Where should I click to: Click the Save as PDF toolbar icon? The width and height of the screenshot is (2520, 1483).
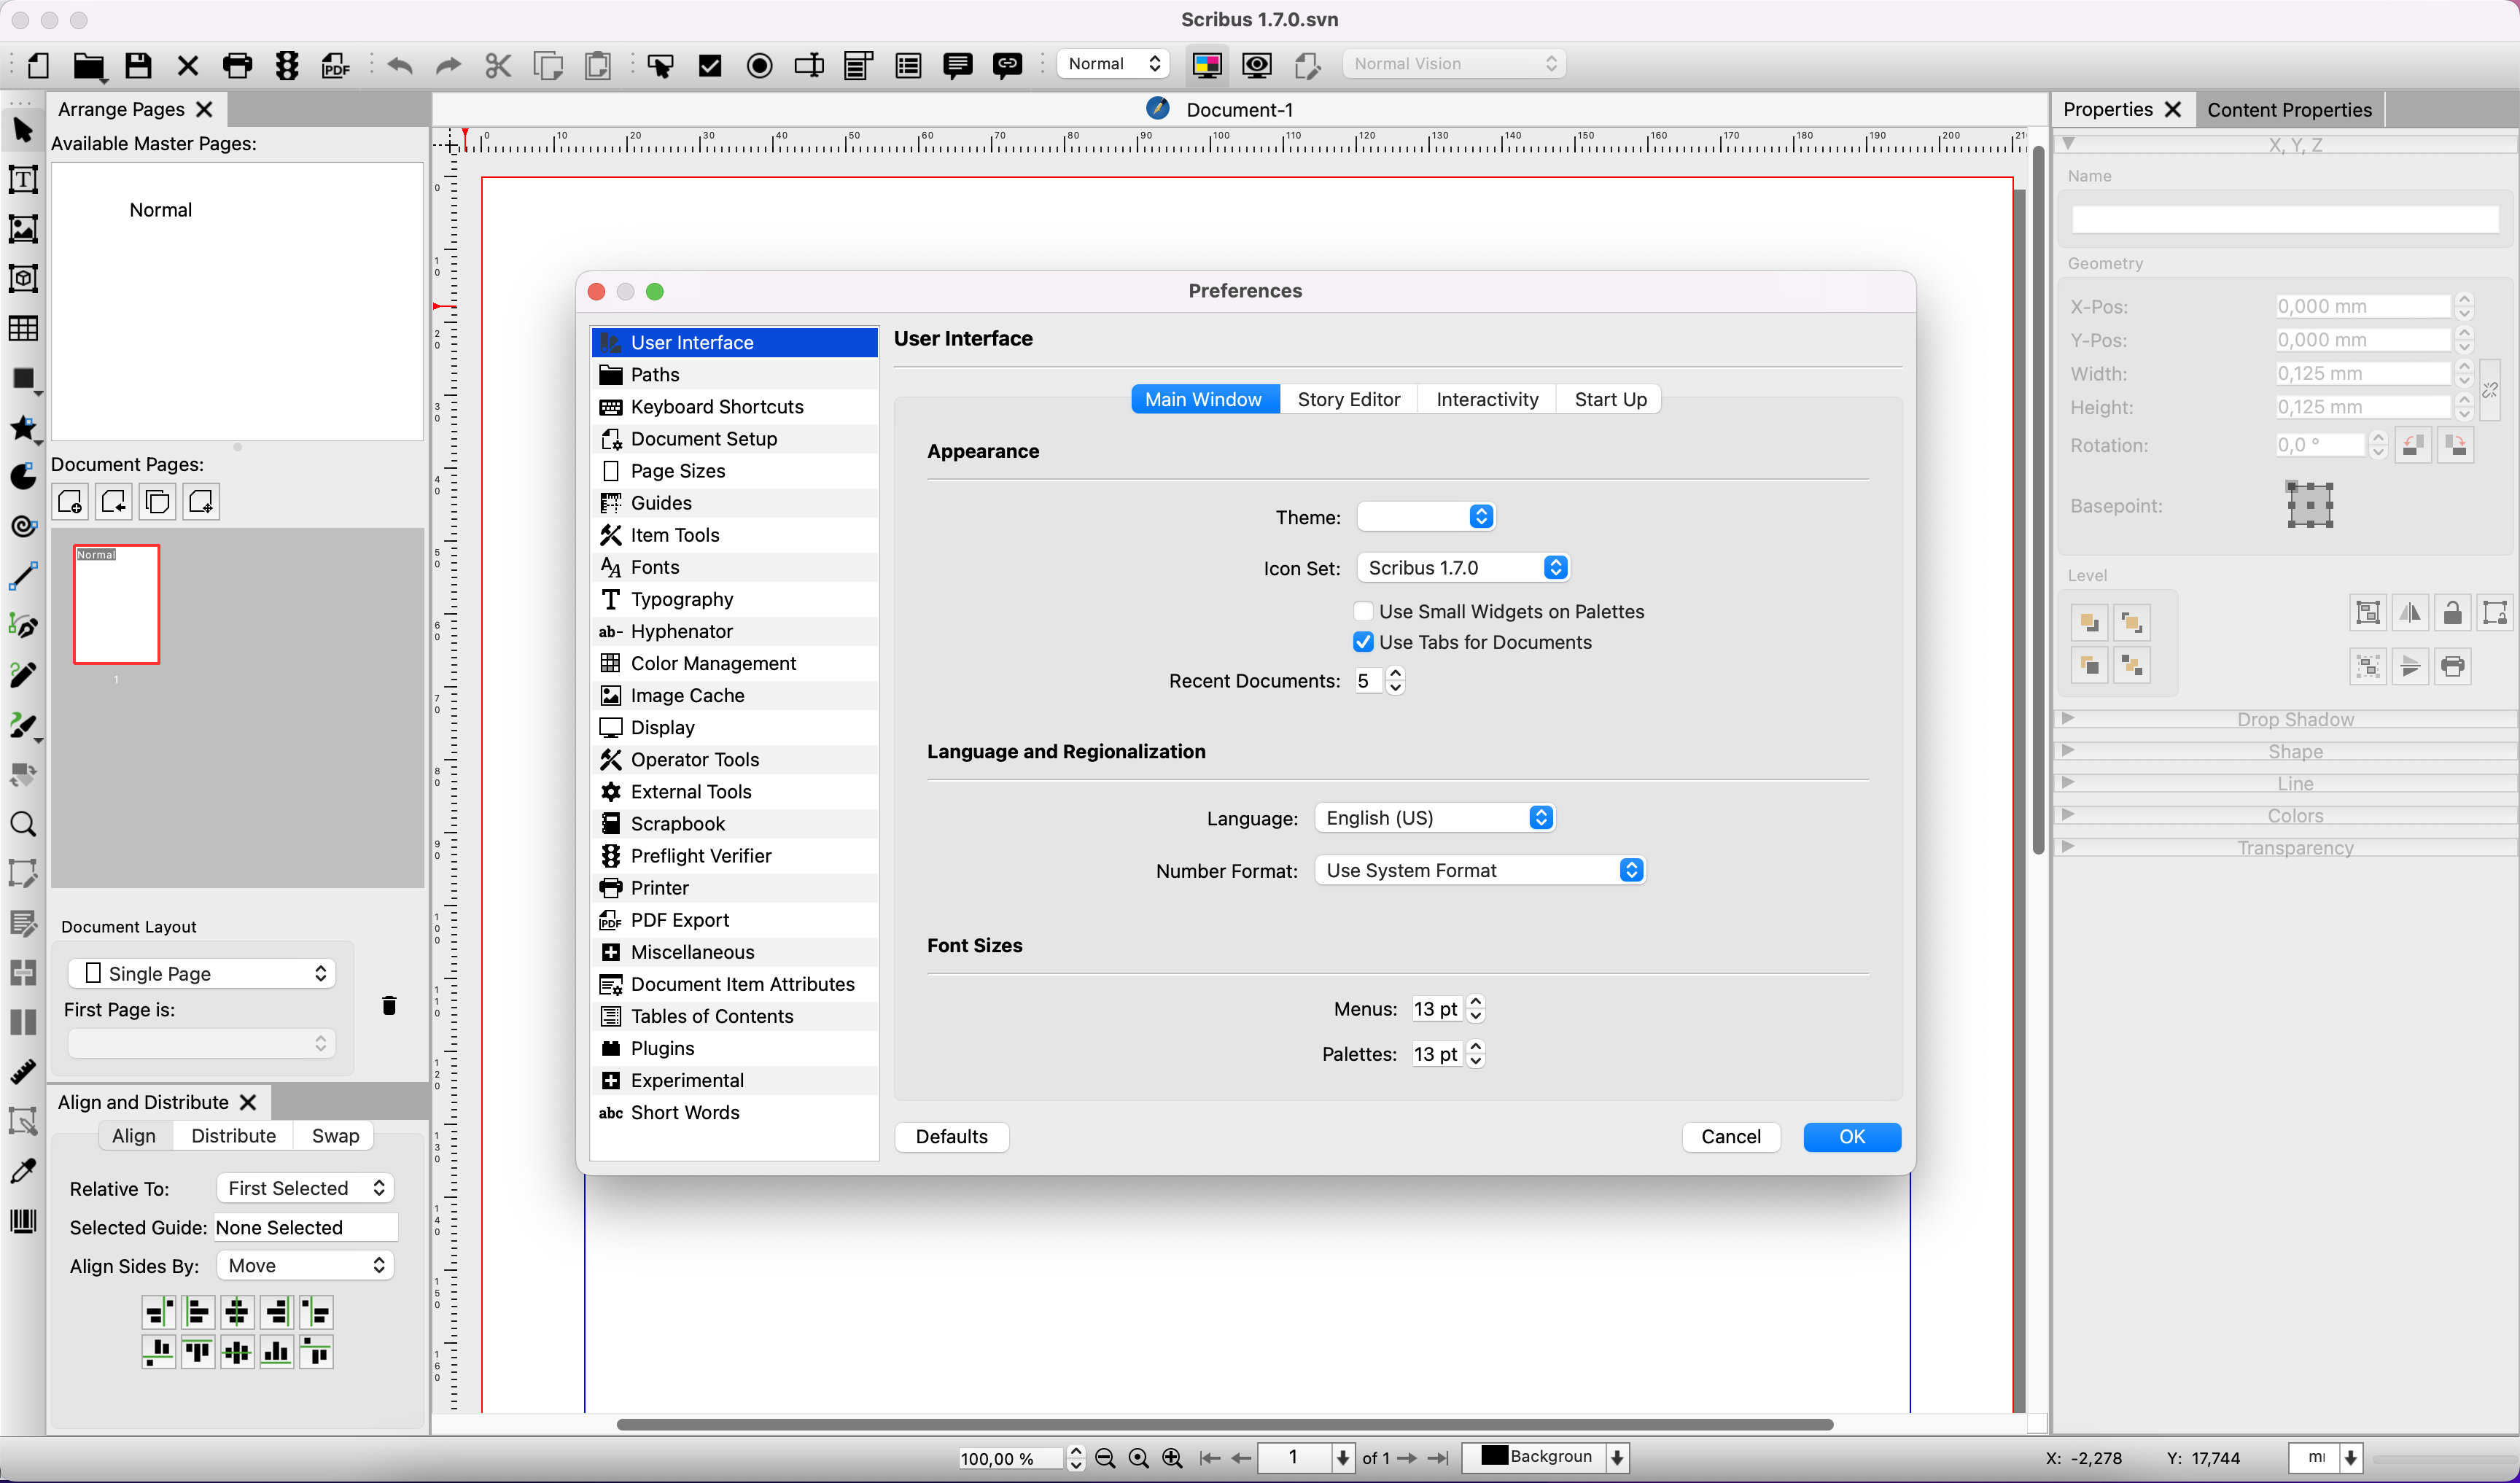[x=336, y=66]
